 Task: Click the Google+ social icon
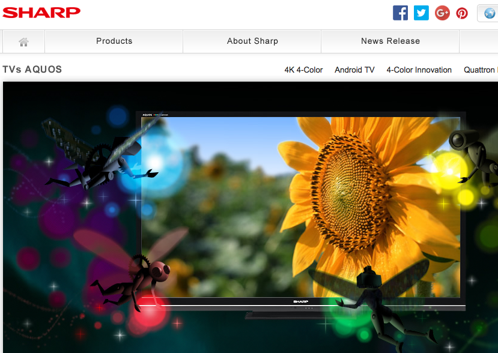pos(442,13)
